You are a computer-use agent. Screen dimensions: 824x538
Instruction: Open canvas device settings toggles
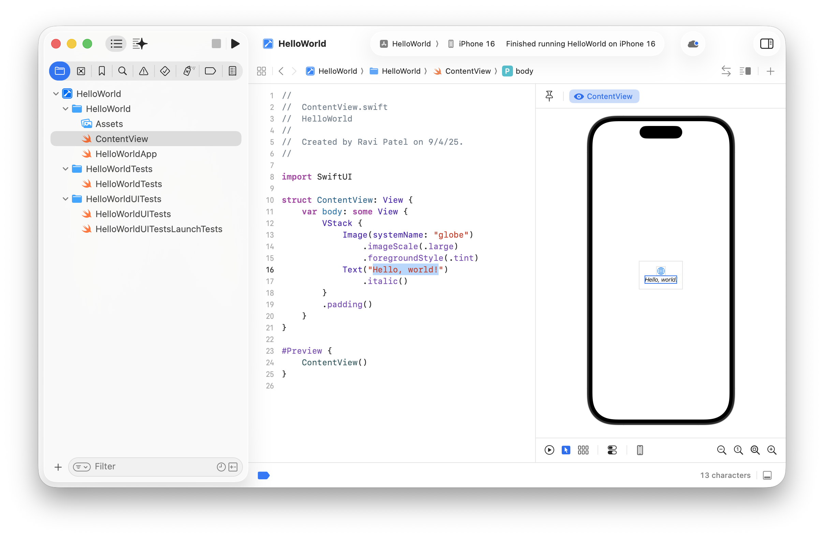[612, 450]
